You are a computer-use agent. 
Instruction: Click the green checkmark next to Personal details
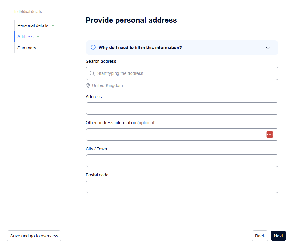click(x=54, y=25)
